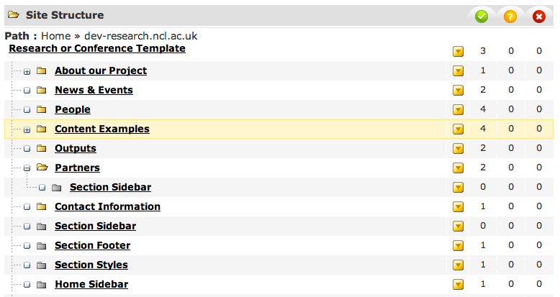Expand the Content Examples tree node
The height and width of the screenshot is (297, 560).
pyautogui.click(x=27, y=129)
